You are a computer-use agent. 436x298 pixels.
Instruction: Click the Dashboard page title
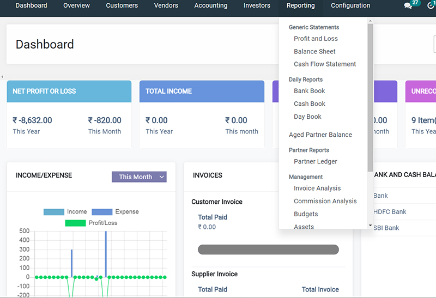click(45, 45)
